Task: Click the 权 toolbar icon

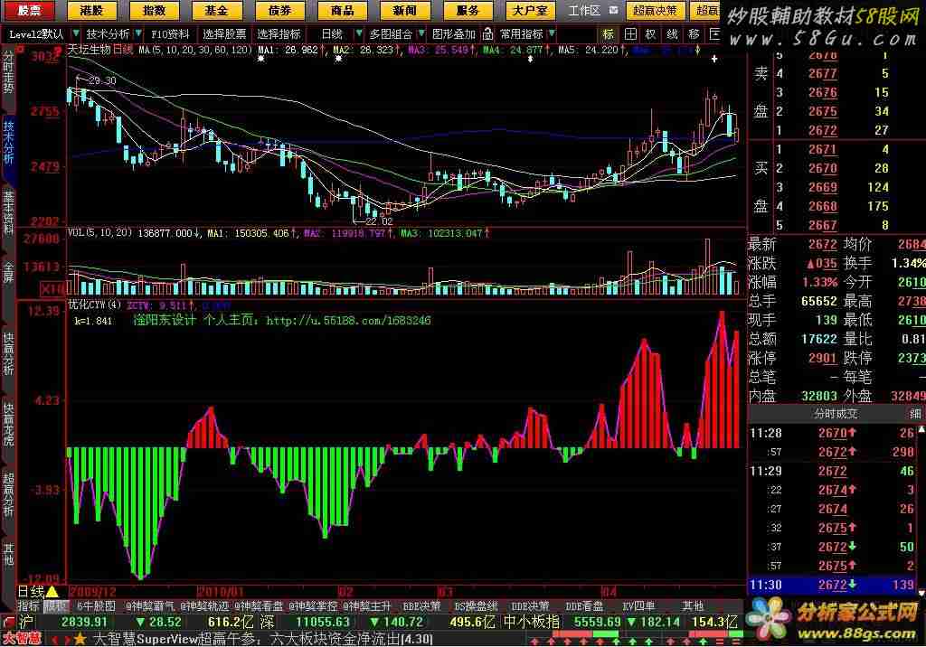Action: [650, 33]
